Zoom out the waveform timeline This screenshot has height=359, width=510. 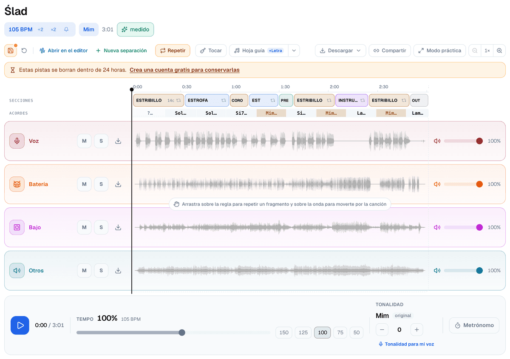pyautogui.click(x=475, y=51)
